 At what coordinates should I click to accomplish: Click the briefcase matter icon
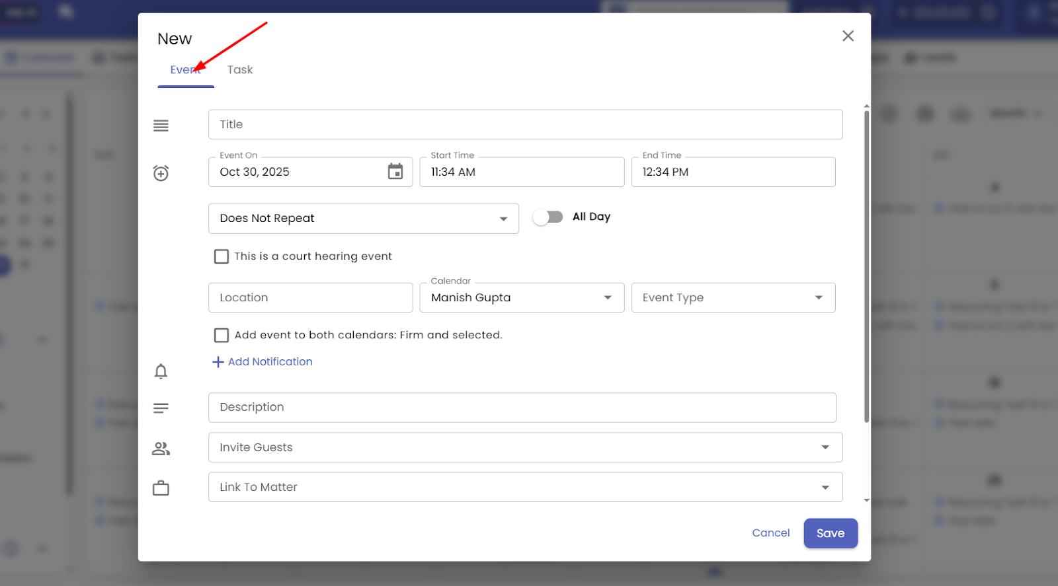click(161, 488)
